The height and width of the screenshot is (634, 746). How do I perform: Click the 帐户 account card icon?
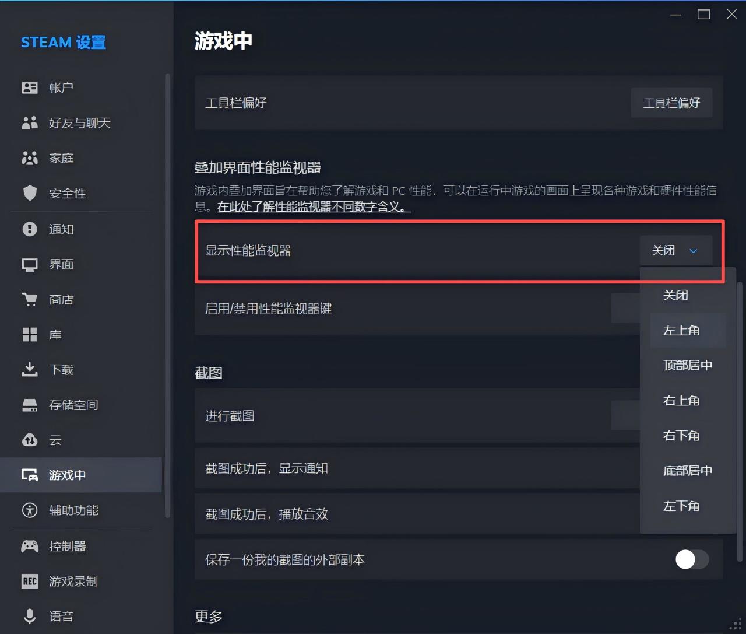(x=30, y=87)
